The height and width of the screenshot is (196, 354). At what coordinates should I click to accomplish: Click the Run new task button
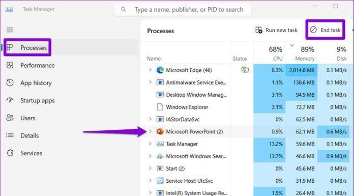[x=276, y=30]
